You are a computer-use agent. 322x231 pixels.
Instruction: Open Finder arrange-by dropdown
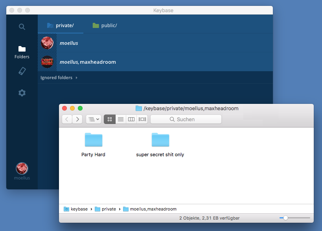pos(94,119)
